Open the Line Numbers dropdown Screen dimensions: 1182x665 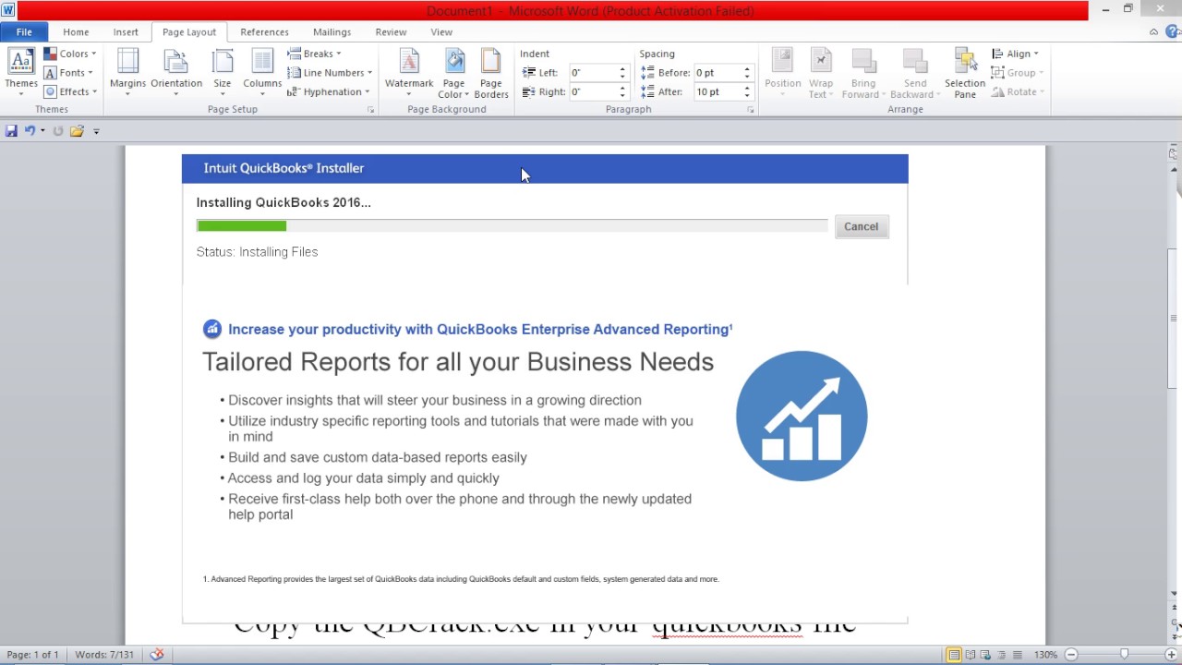[330, 73]
